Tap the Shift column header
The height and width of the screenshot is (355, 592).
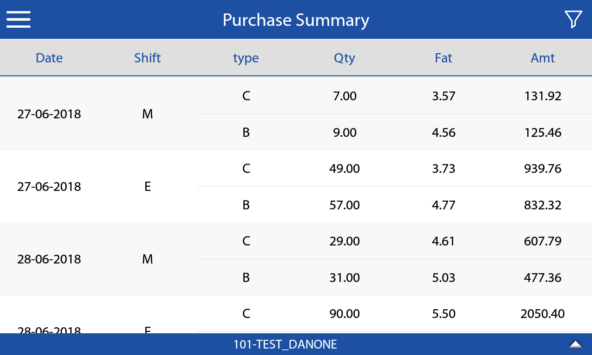(x=148, y=58)
